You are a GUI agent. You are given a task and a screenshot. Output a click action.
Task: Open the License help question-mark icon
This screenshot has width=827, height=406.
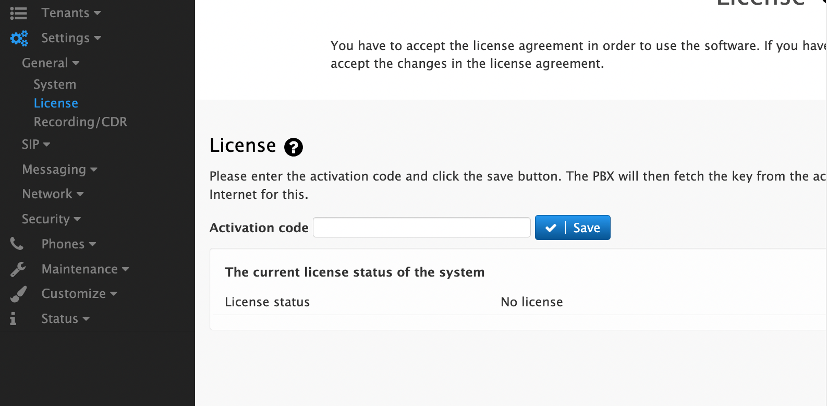click(294, 147)
